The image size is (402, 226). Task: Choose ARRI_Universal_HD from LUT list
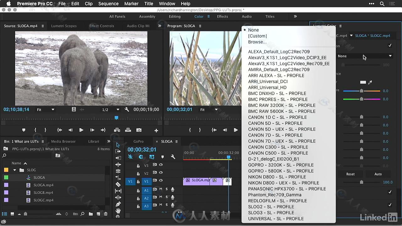[267, 87]
